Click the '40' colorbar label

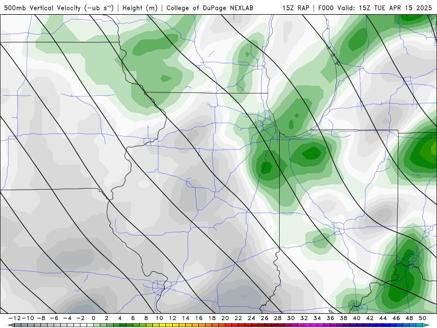tap(357, 318)
